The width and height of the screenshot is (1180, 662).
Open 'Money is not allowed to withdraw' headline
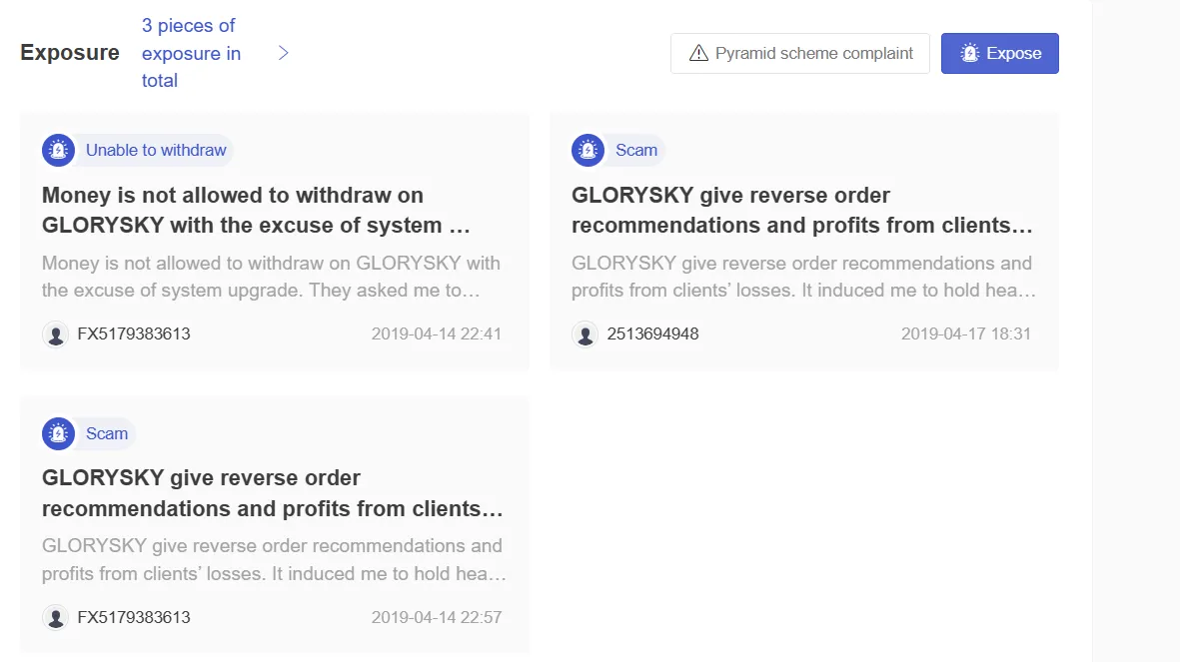(x=256, y=210)
